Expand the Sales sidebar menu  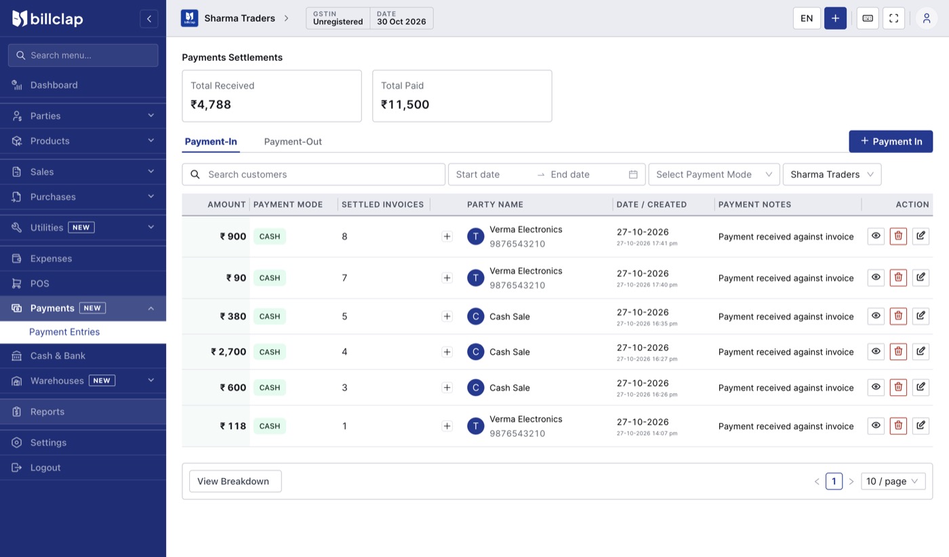point(83,172)
